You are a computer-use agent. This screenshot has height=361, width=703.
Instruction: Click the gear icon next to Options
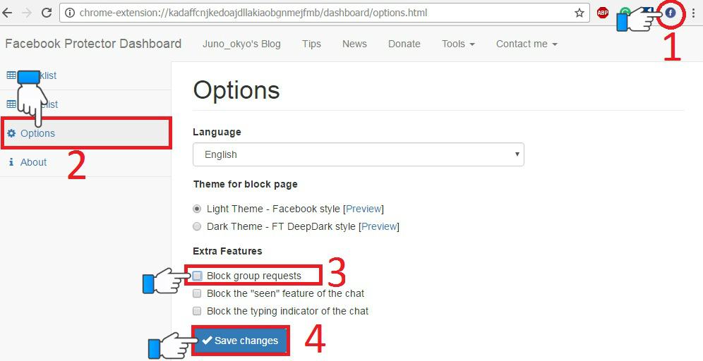[x=11, y=133]
